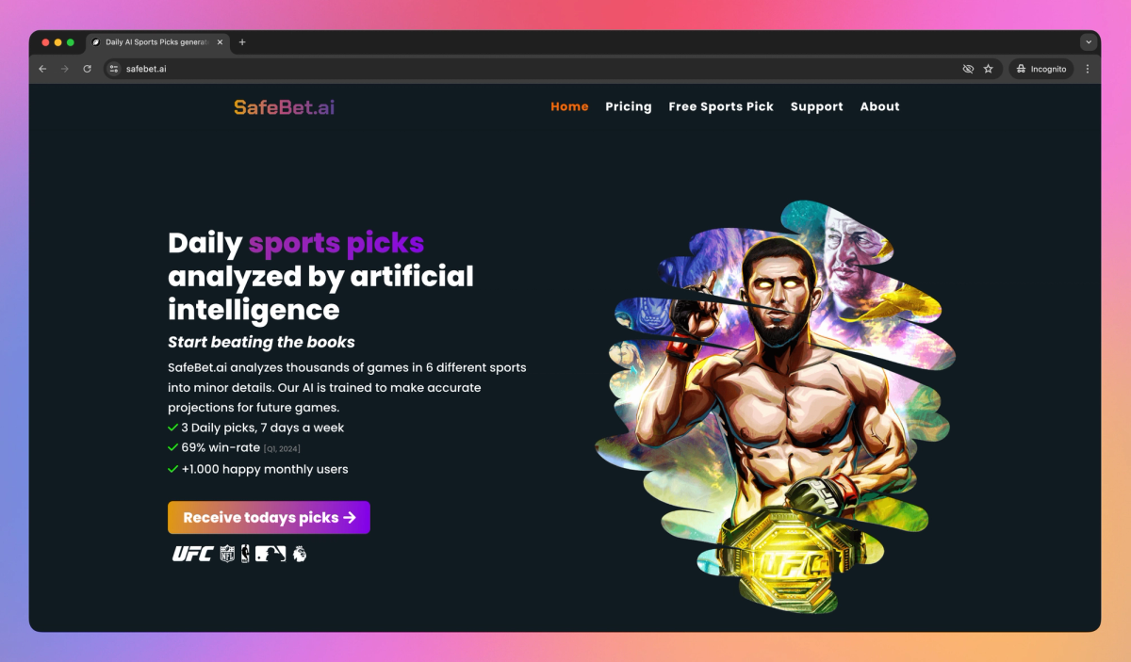This screenshot has width=1131, height=662.
Task: Click the NFL shield logo
Action: [x=227, y=554]
